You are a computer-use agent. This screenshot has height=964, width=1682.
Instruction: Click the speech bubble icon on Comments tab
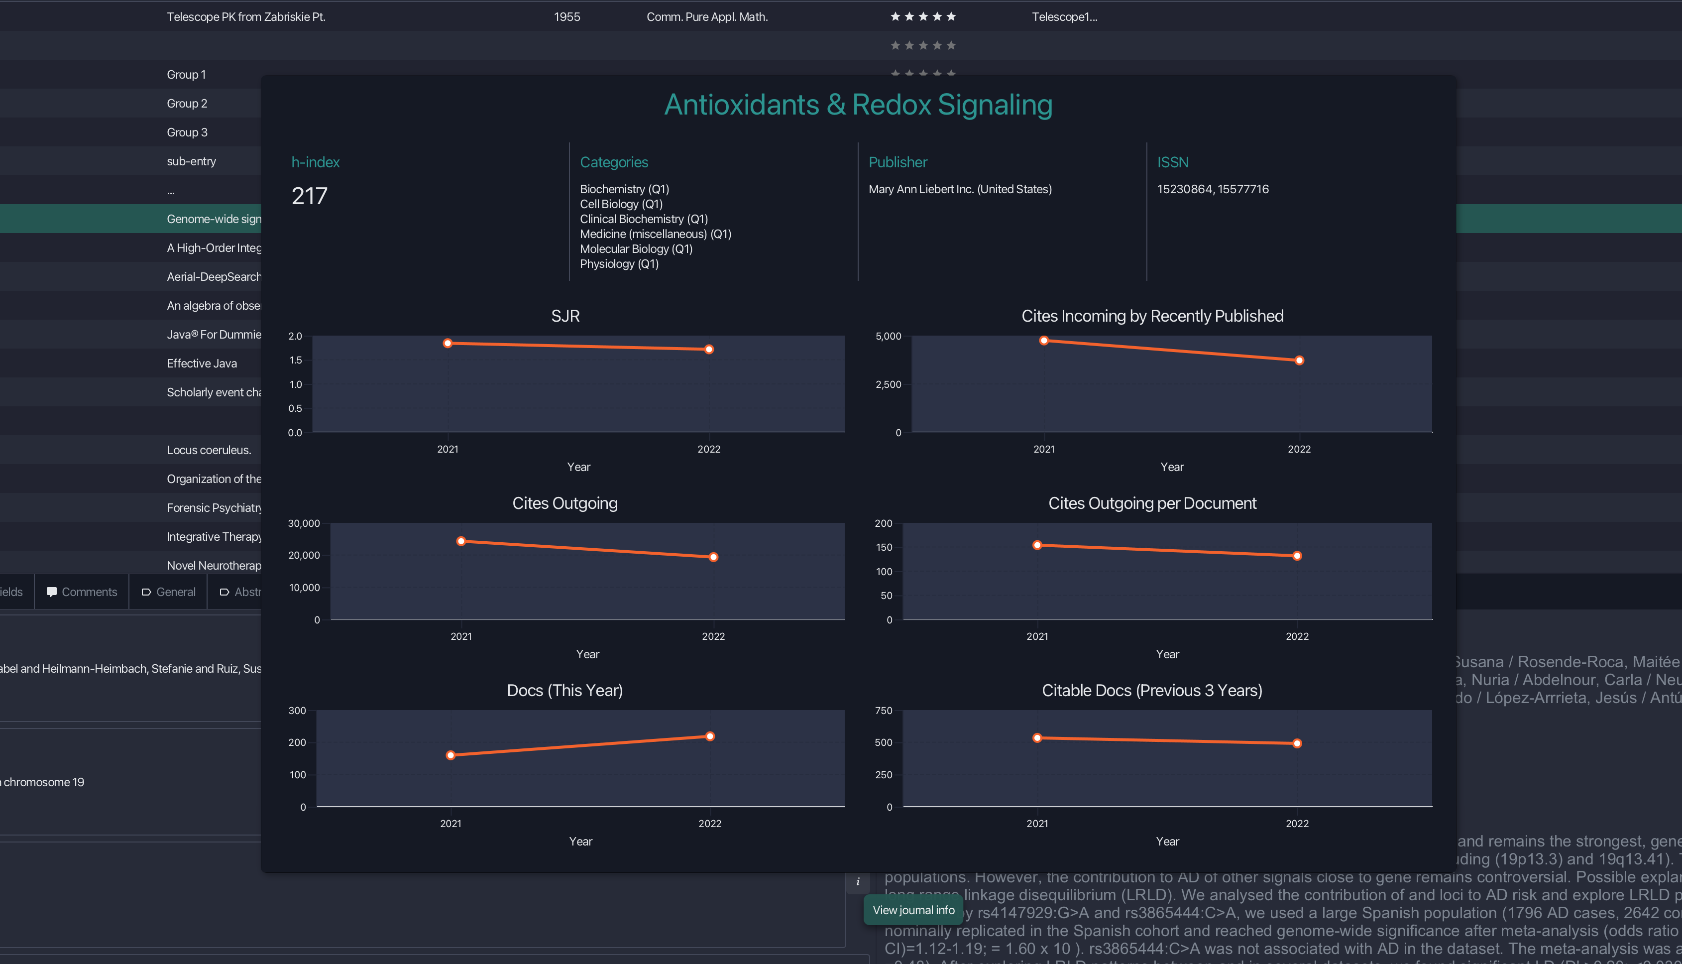coord(51,592)
